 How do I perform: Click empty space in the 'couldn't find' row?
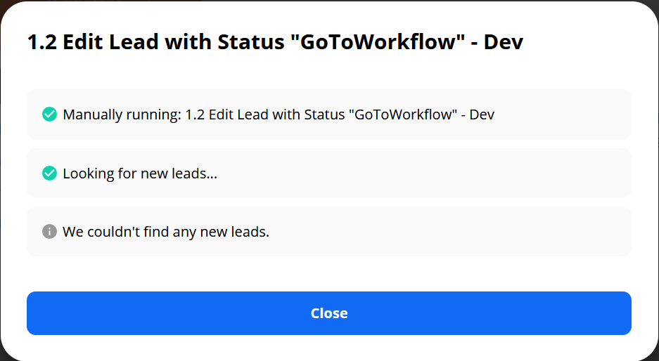[x=449, y=231]
